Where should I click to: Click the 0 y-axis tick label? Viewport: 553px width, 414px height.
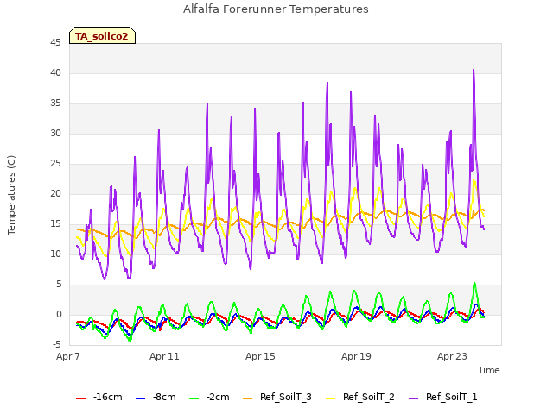(59, 314)
